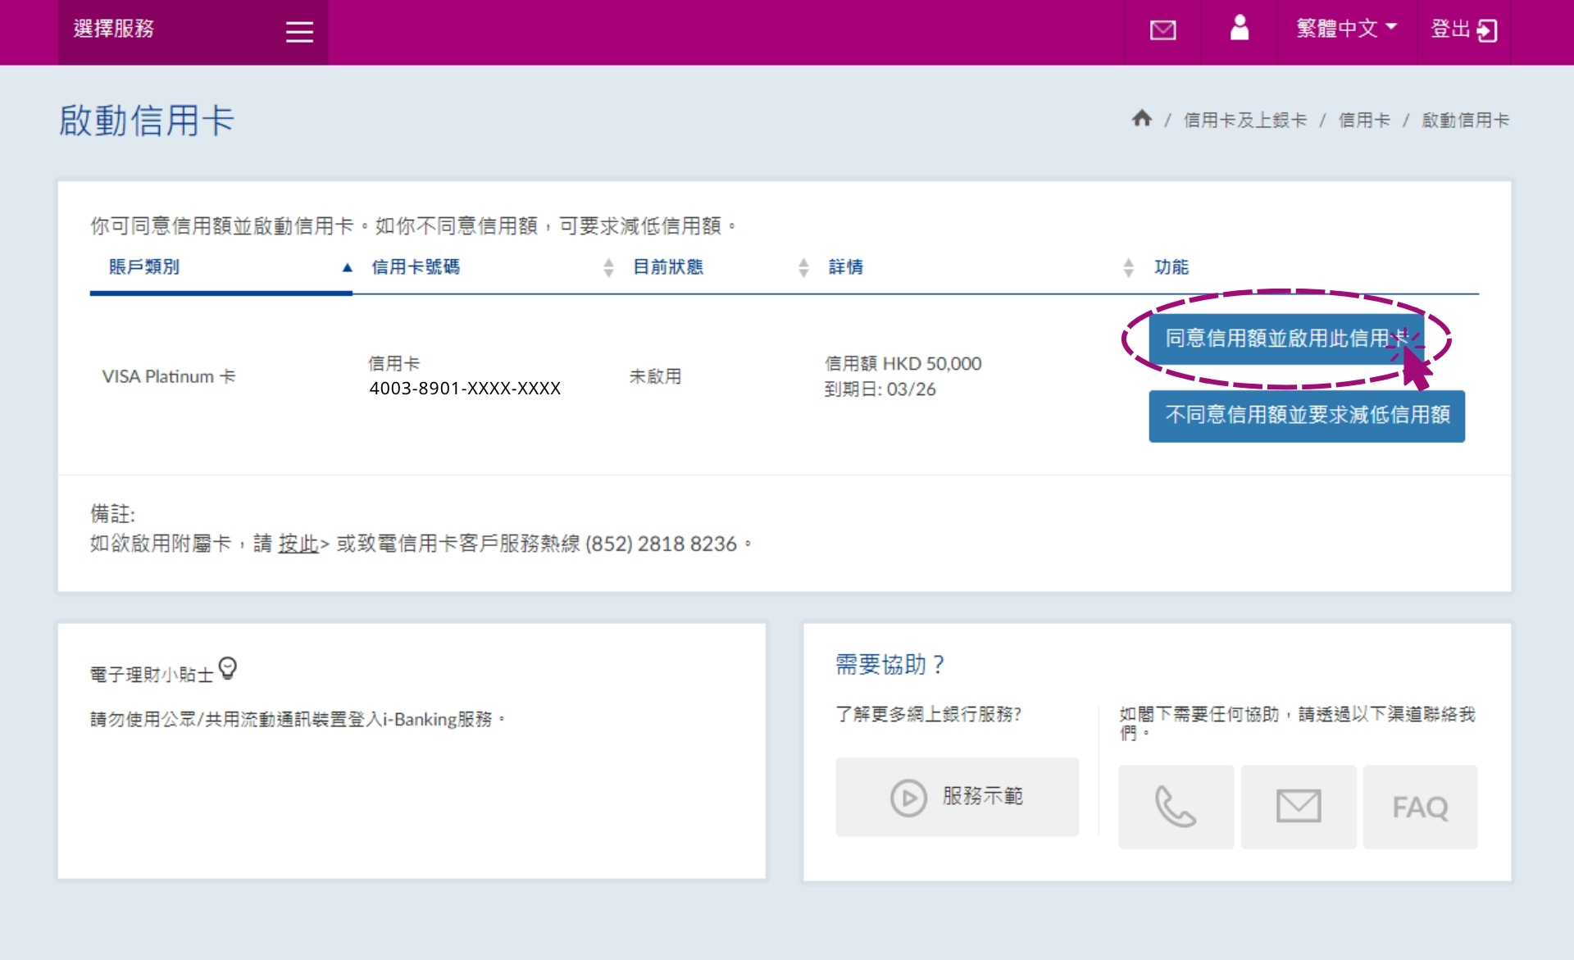Click the lightbulb icon beside 電子理財小貼士
Image resolution: width=1574 pixels, height=960 pixels.
228,669
